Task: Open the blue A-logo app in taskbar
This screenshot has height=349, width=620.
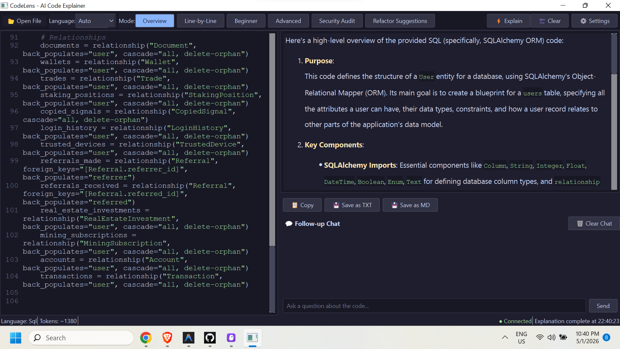Action: pyautogui.click(x=189, y=338)
